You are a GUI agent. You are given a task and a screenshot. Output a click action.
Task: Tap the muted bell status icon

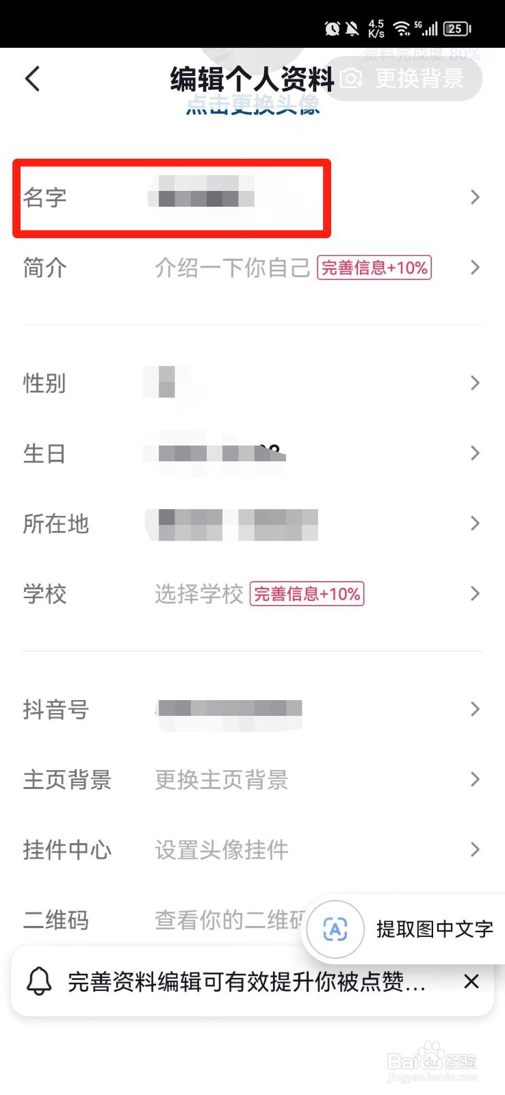(352, 28)
